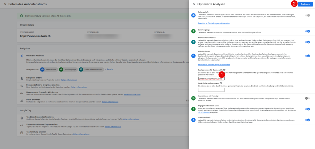Click the Zusätzliche Suchparameter input field

[211, 90]
